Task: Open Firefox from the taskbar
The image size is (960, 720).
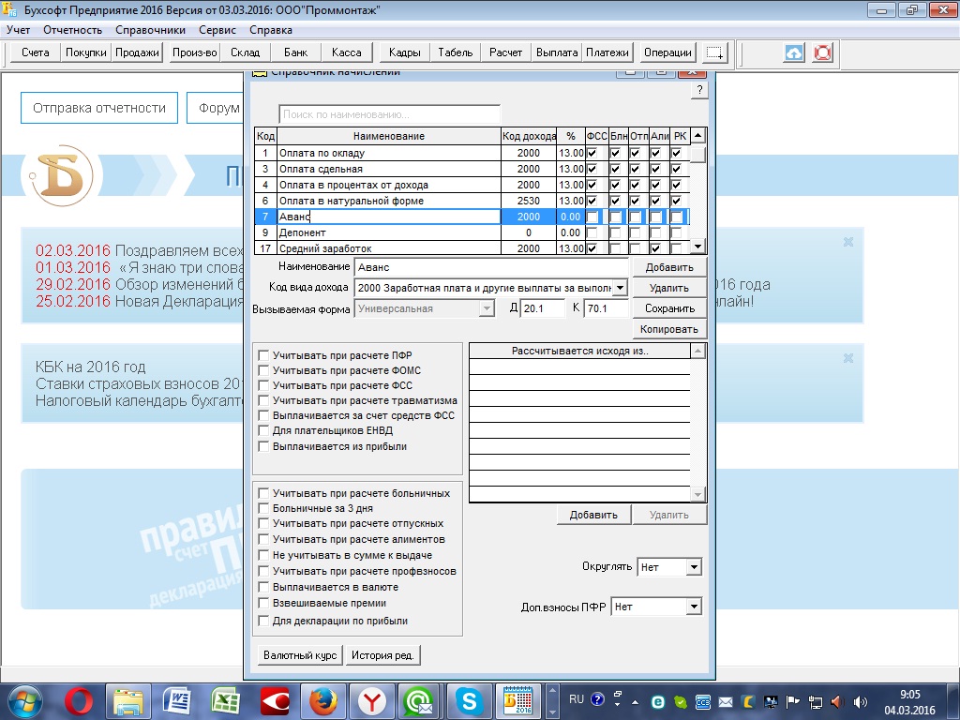Action: click(323, 700)
